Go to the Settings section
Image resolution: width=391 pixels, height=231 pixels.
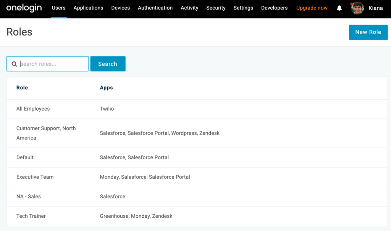(243, 8)
